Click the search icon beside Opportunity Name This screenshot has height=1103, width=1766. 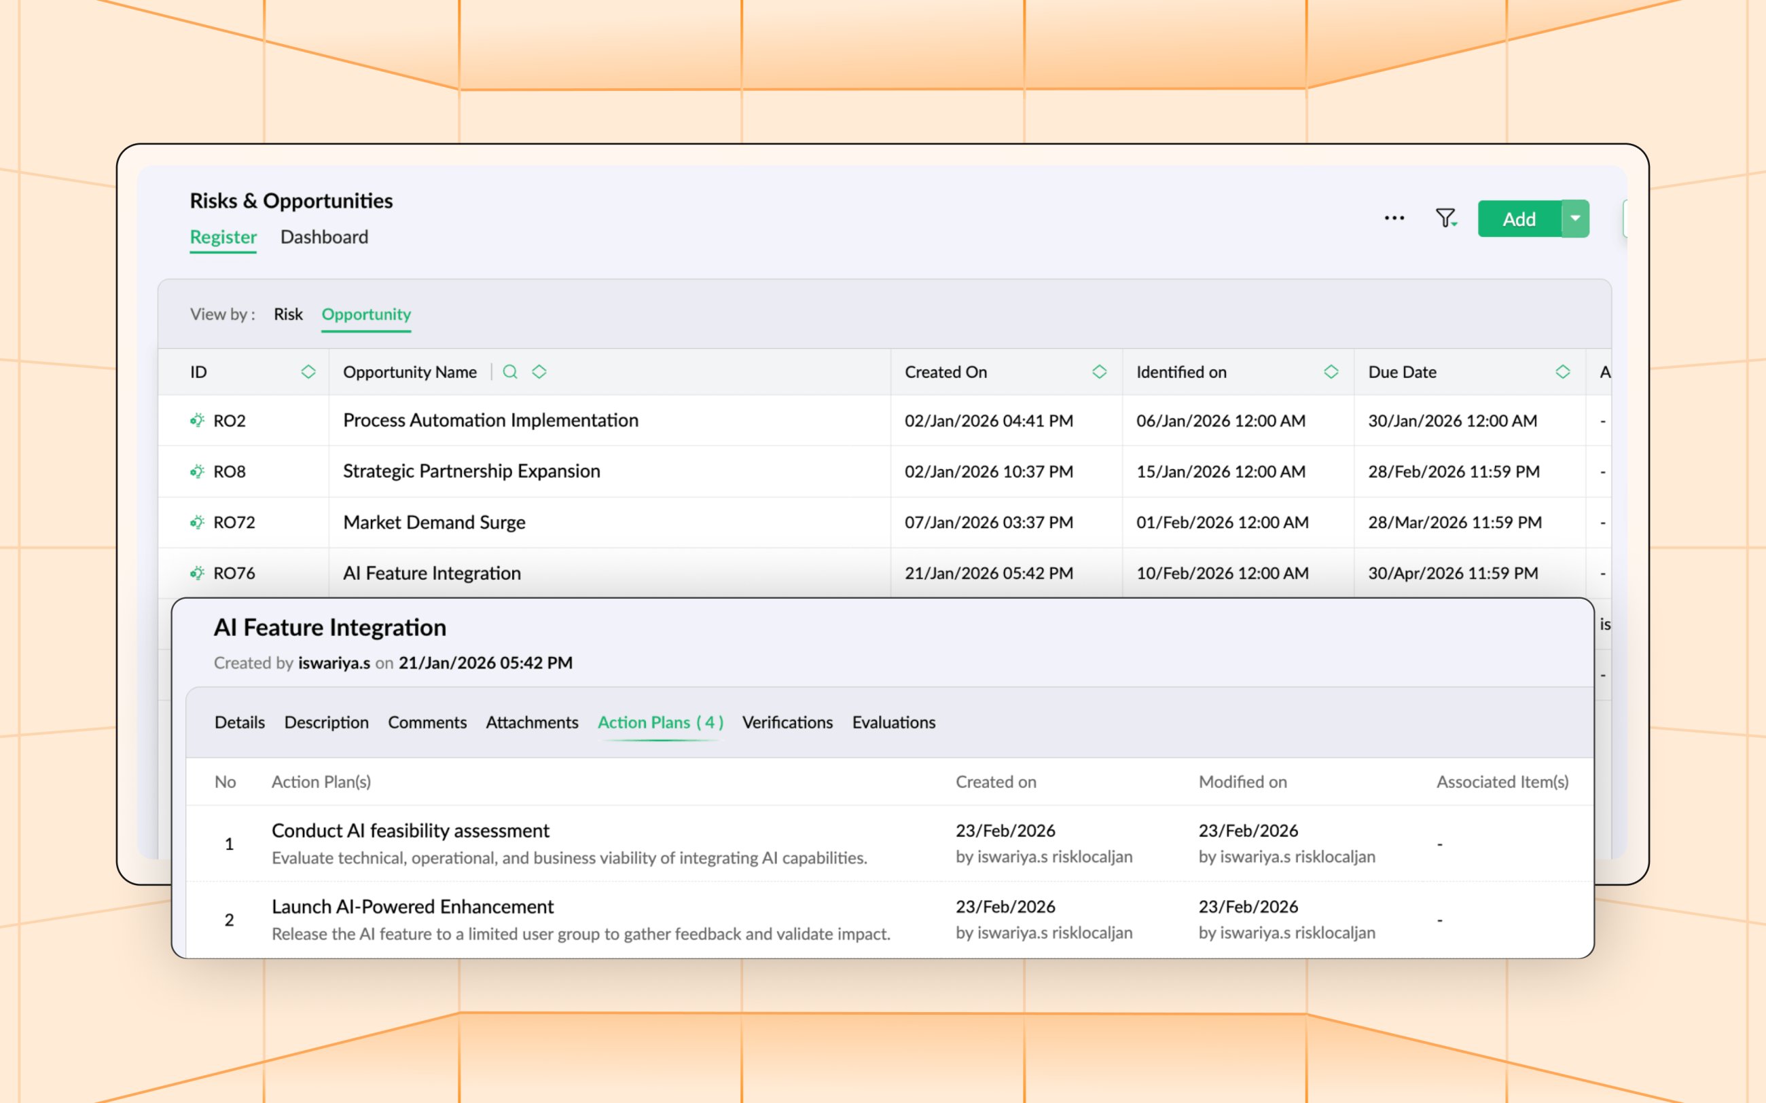pos(510,372)
